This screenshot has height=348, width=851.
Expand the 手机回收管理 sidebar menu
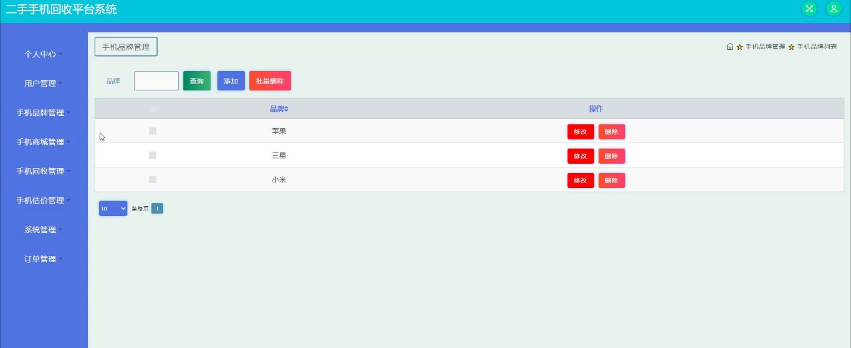click(x=43, y=171)
